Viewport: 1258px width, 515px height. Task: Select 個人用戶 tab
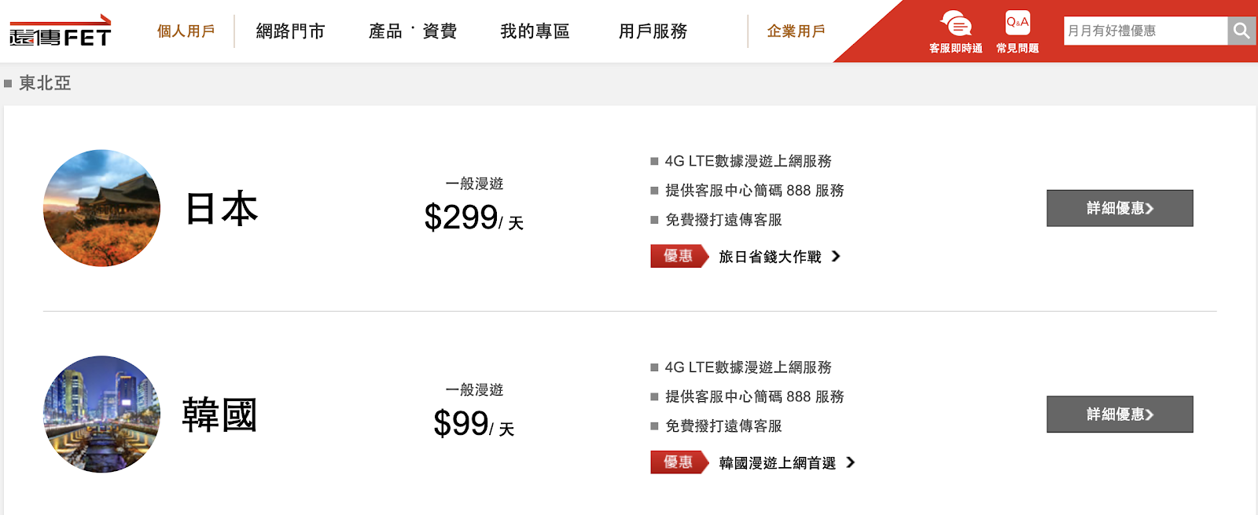tap(186, 31)
